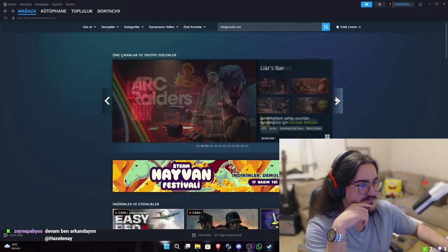This screenshot has width=448, height=252.
Task: Expand the Kategoriler dropdown
Action: coord(134,27)
